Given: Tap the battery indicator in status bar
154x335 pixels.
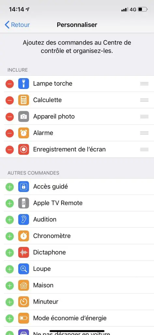Looking at the screenshot, I should (x=143, y=9).
